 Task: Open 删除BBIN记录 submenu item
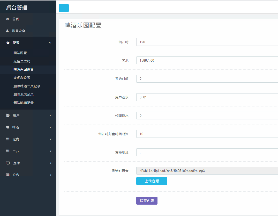(x=24, y=103)
